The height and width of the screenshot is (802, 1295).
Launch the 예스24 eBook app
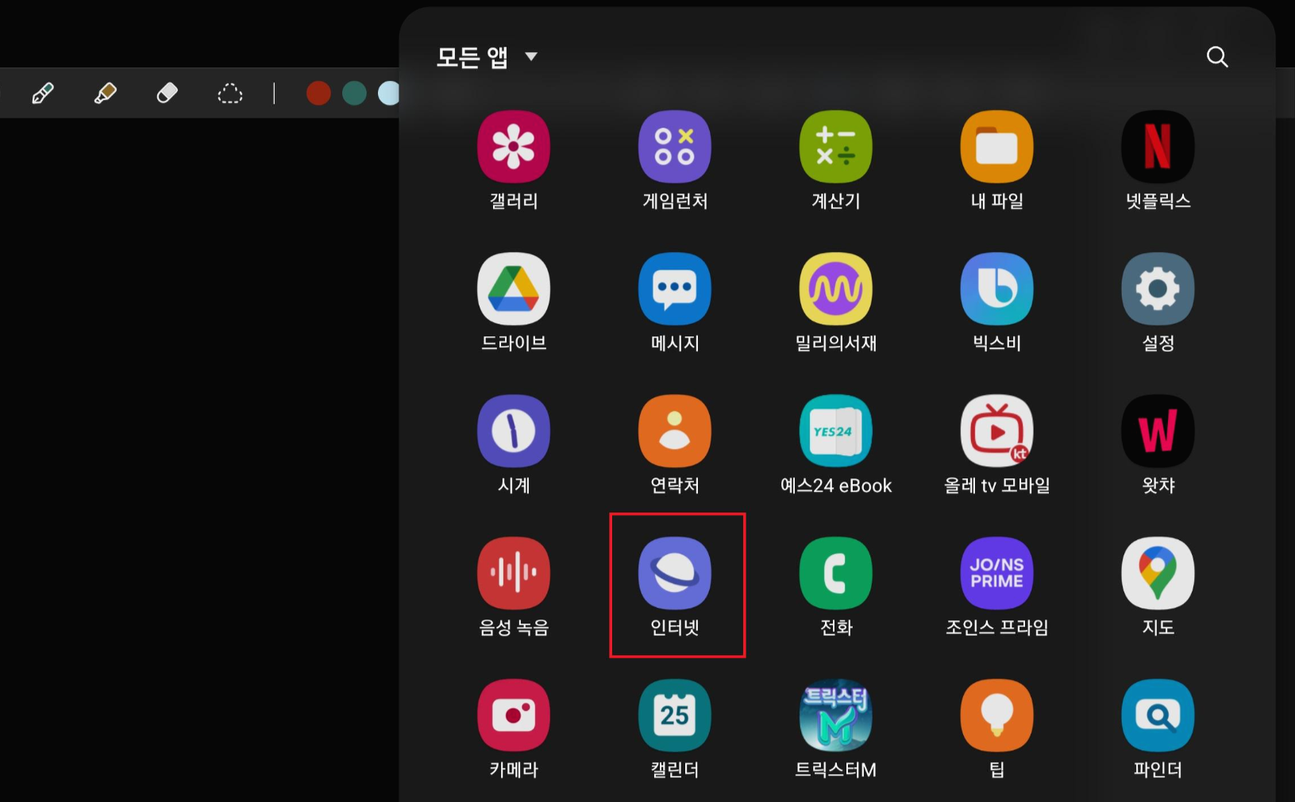pos(836,431)
